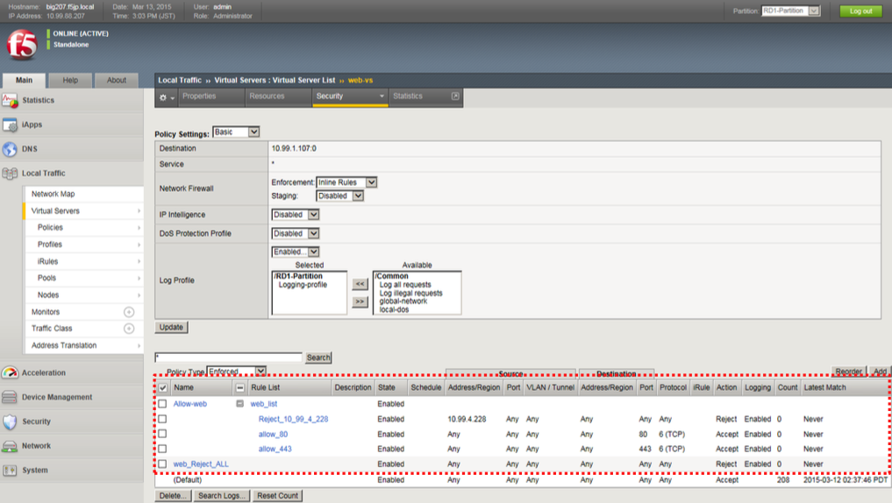Open the allow_443 rule link
This screenshot has width=892, height=503.
tap(275, 449)
